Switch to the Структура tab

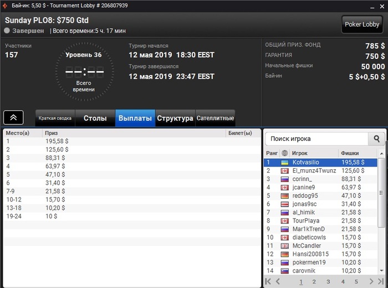coord(175,118)
